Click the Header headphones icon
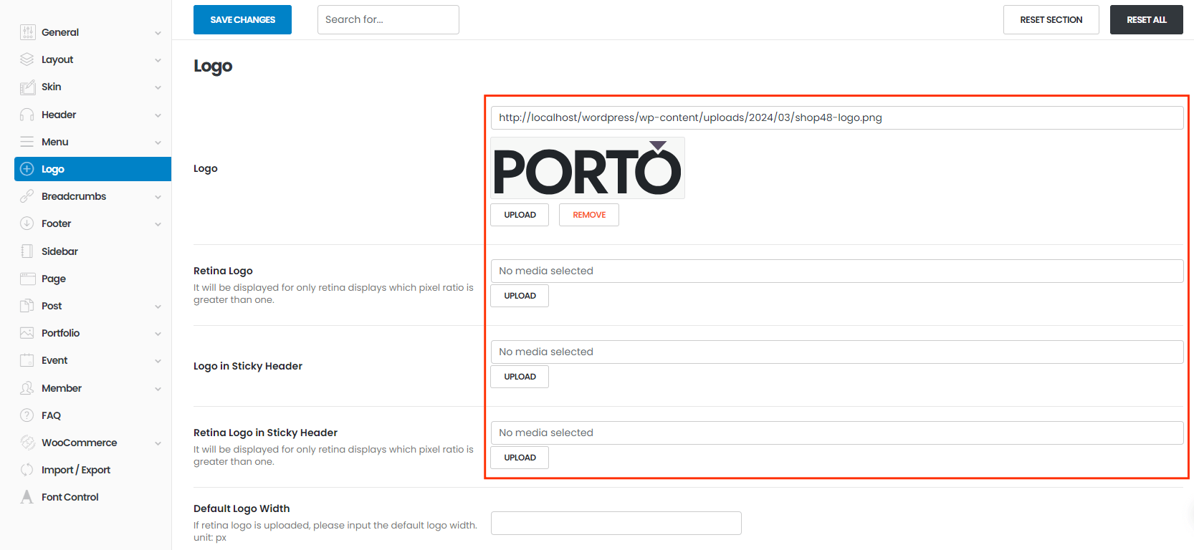The height and width of the screenshot is (550, 1194). point(27,115)
